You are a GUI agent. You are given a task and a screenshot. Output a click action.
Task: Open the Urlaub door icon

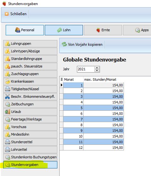click(8, 112)
